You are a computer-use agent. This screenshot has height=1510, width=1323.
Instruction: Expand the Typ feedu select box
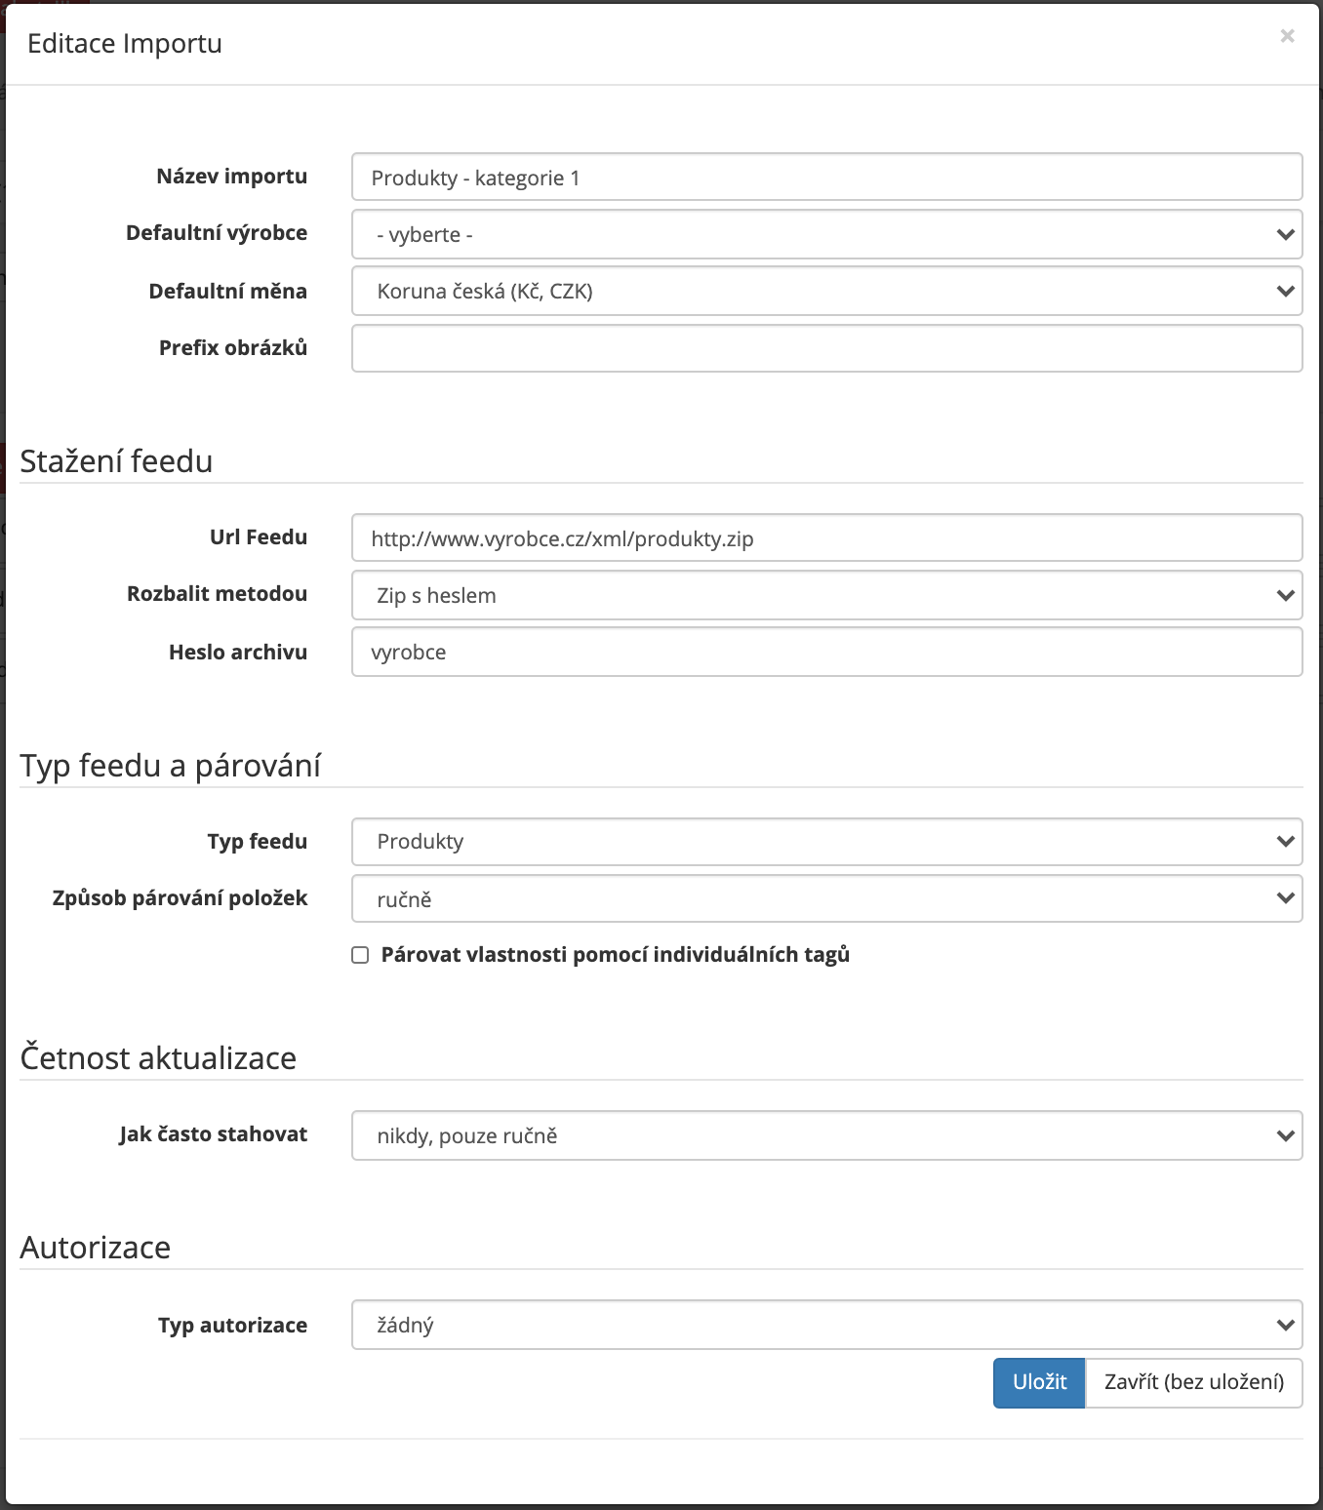coord(826,841)
